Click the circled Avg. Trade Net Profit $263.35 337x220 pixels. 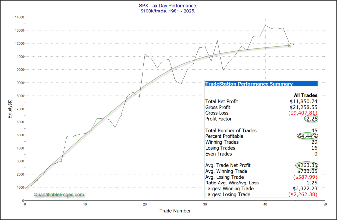306,165
